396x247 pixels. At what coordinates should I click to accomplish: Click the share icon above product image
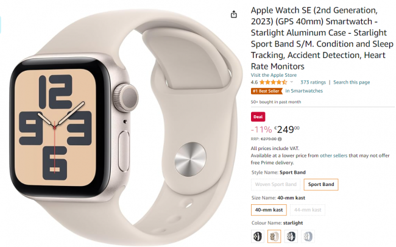coord(234,15)
